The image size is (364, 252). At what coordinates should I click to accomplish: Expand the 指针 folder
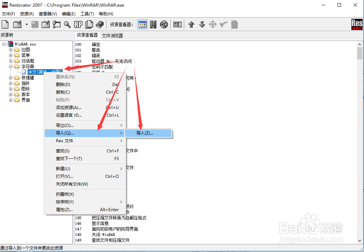coord(11,83)
